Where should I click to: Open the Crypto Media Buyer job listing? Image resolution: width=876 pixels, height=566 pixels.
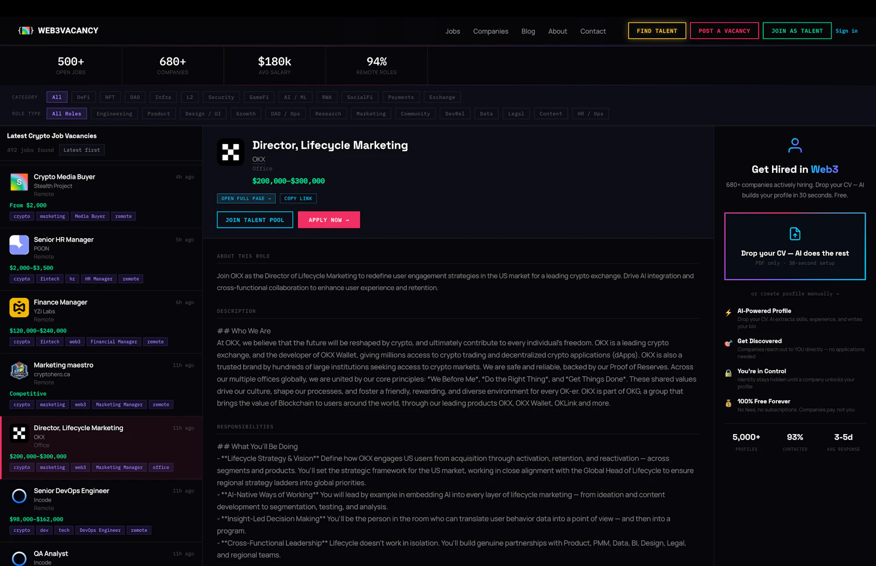coord(101,195)
